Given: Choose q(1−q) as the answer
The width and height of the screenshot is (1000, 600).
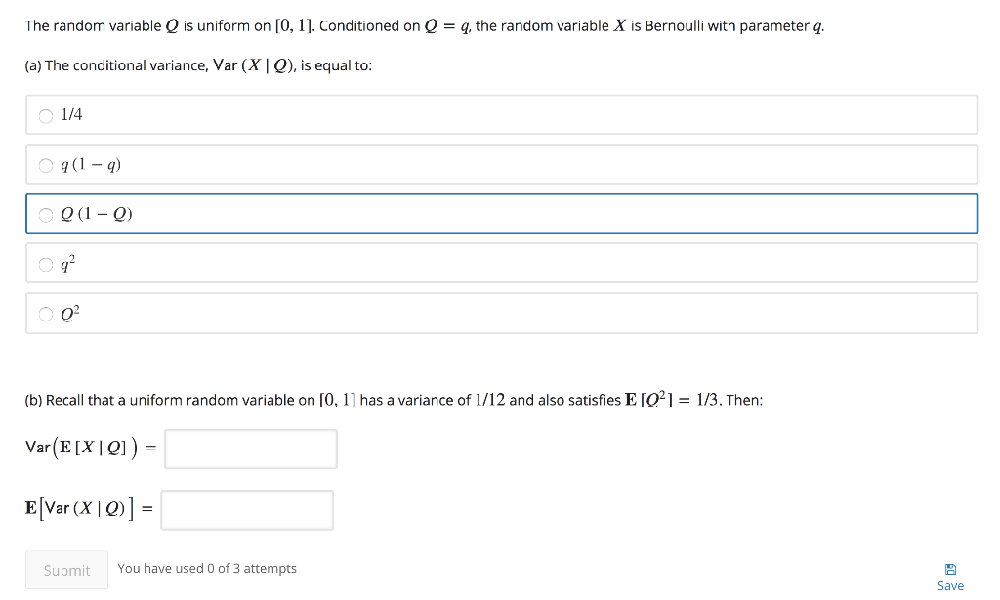Looking at the screenshot, I should 45,164.
